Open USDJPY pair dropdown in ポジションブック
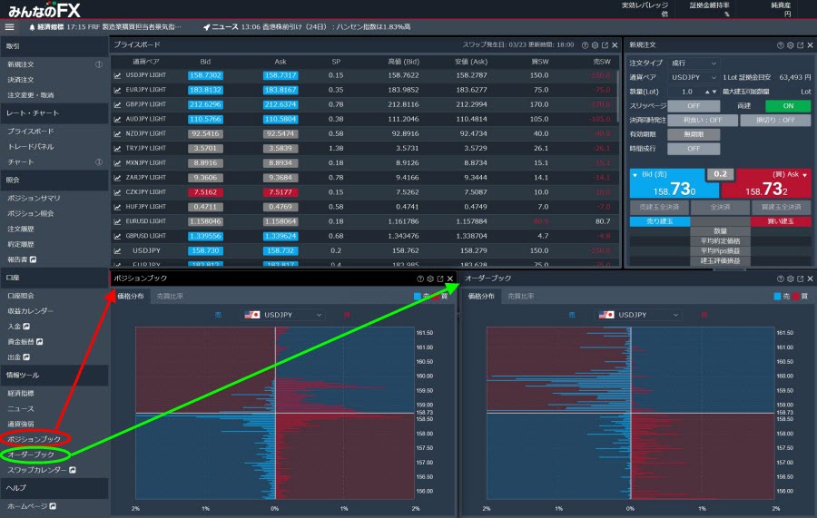817x518 pixels. click(x=284, y=315)
